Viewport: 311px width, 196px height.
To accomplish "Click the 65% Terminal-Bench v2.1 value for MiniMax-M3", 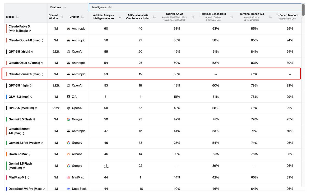I will tap(254, 178).
